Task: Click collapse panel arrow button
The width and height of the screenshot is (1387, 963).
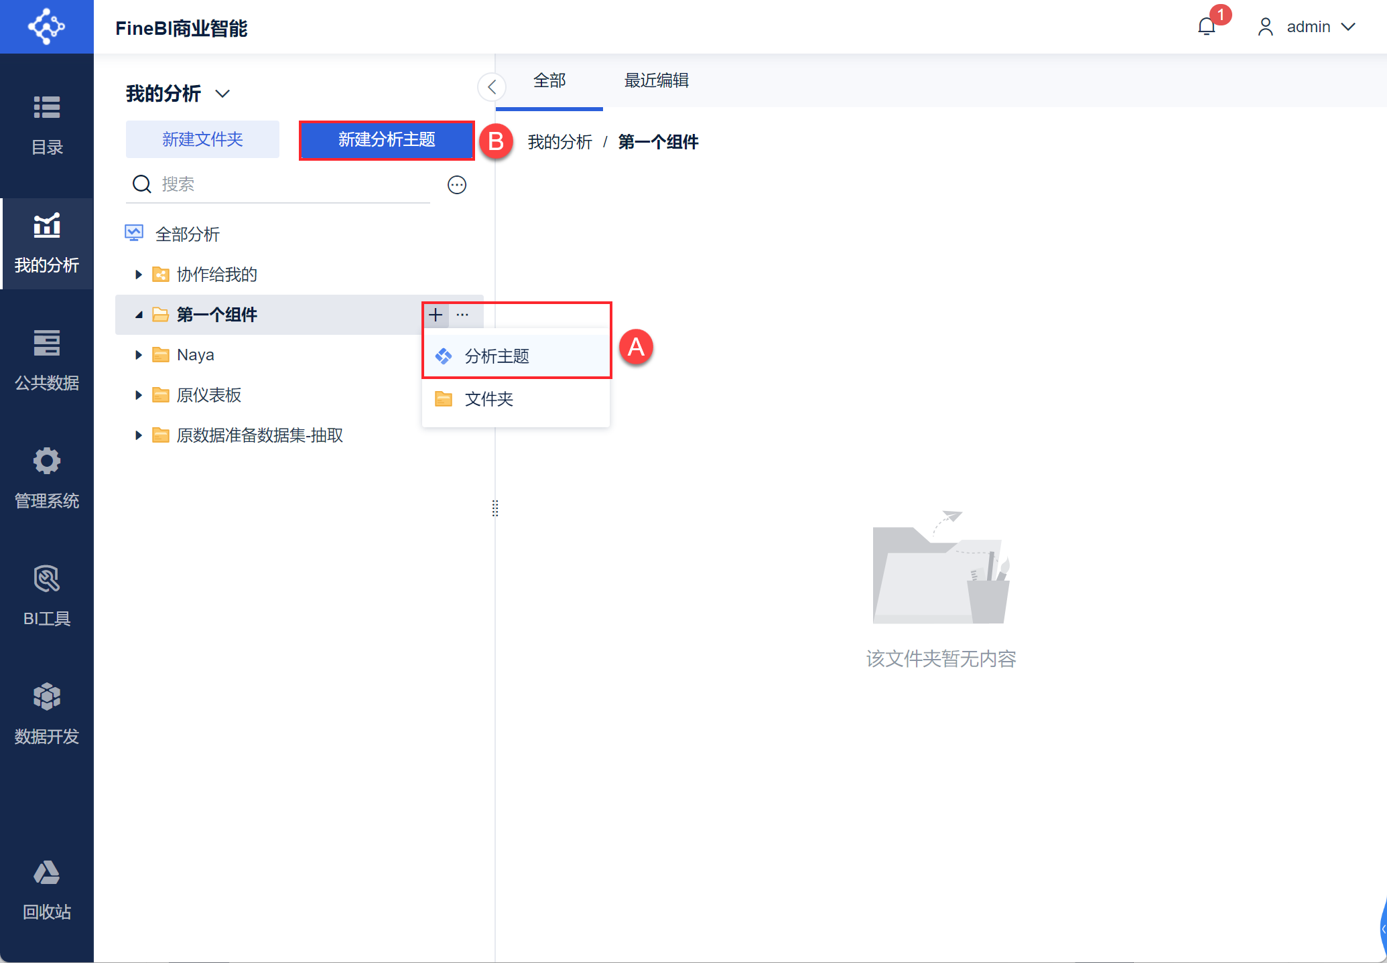Action: coord(492,86)
